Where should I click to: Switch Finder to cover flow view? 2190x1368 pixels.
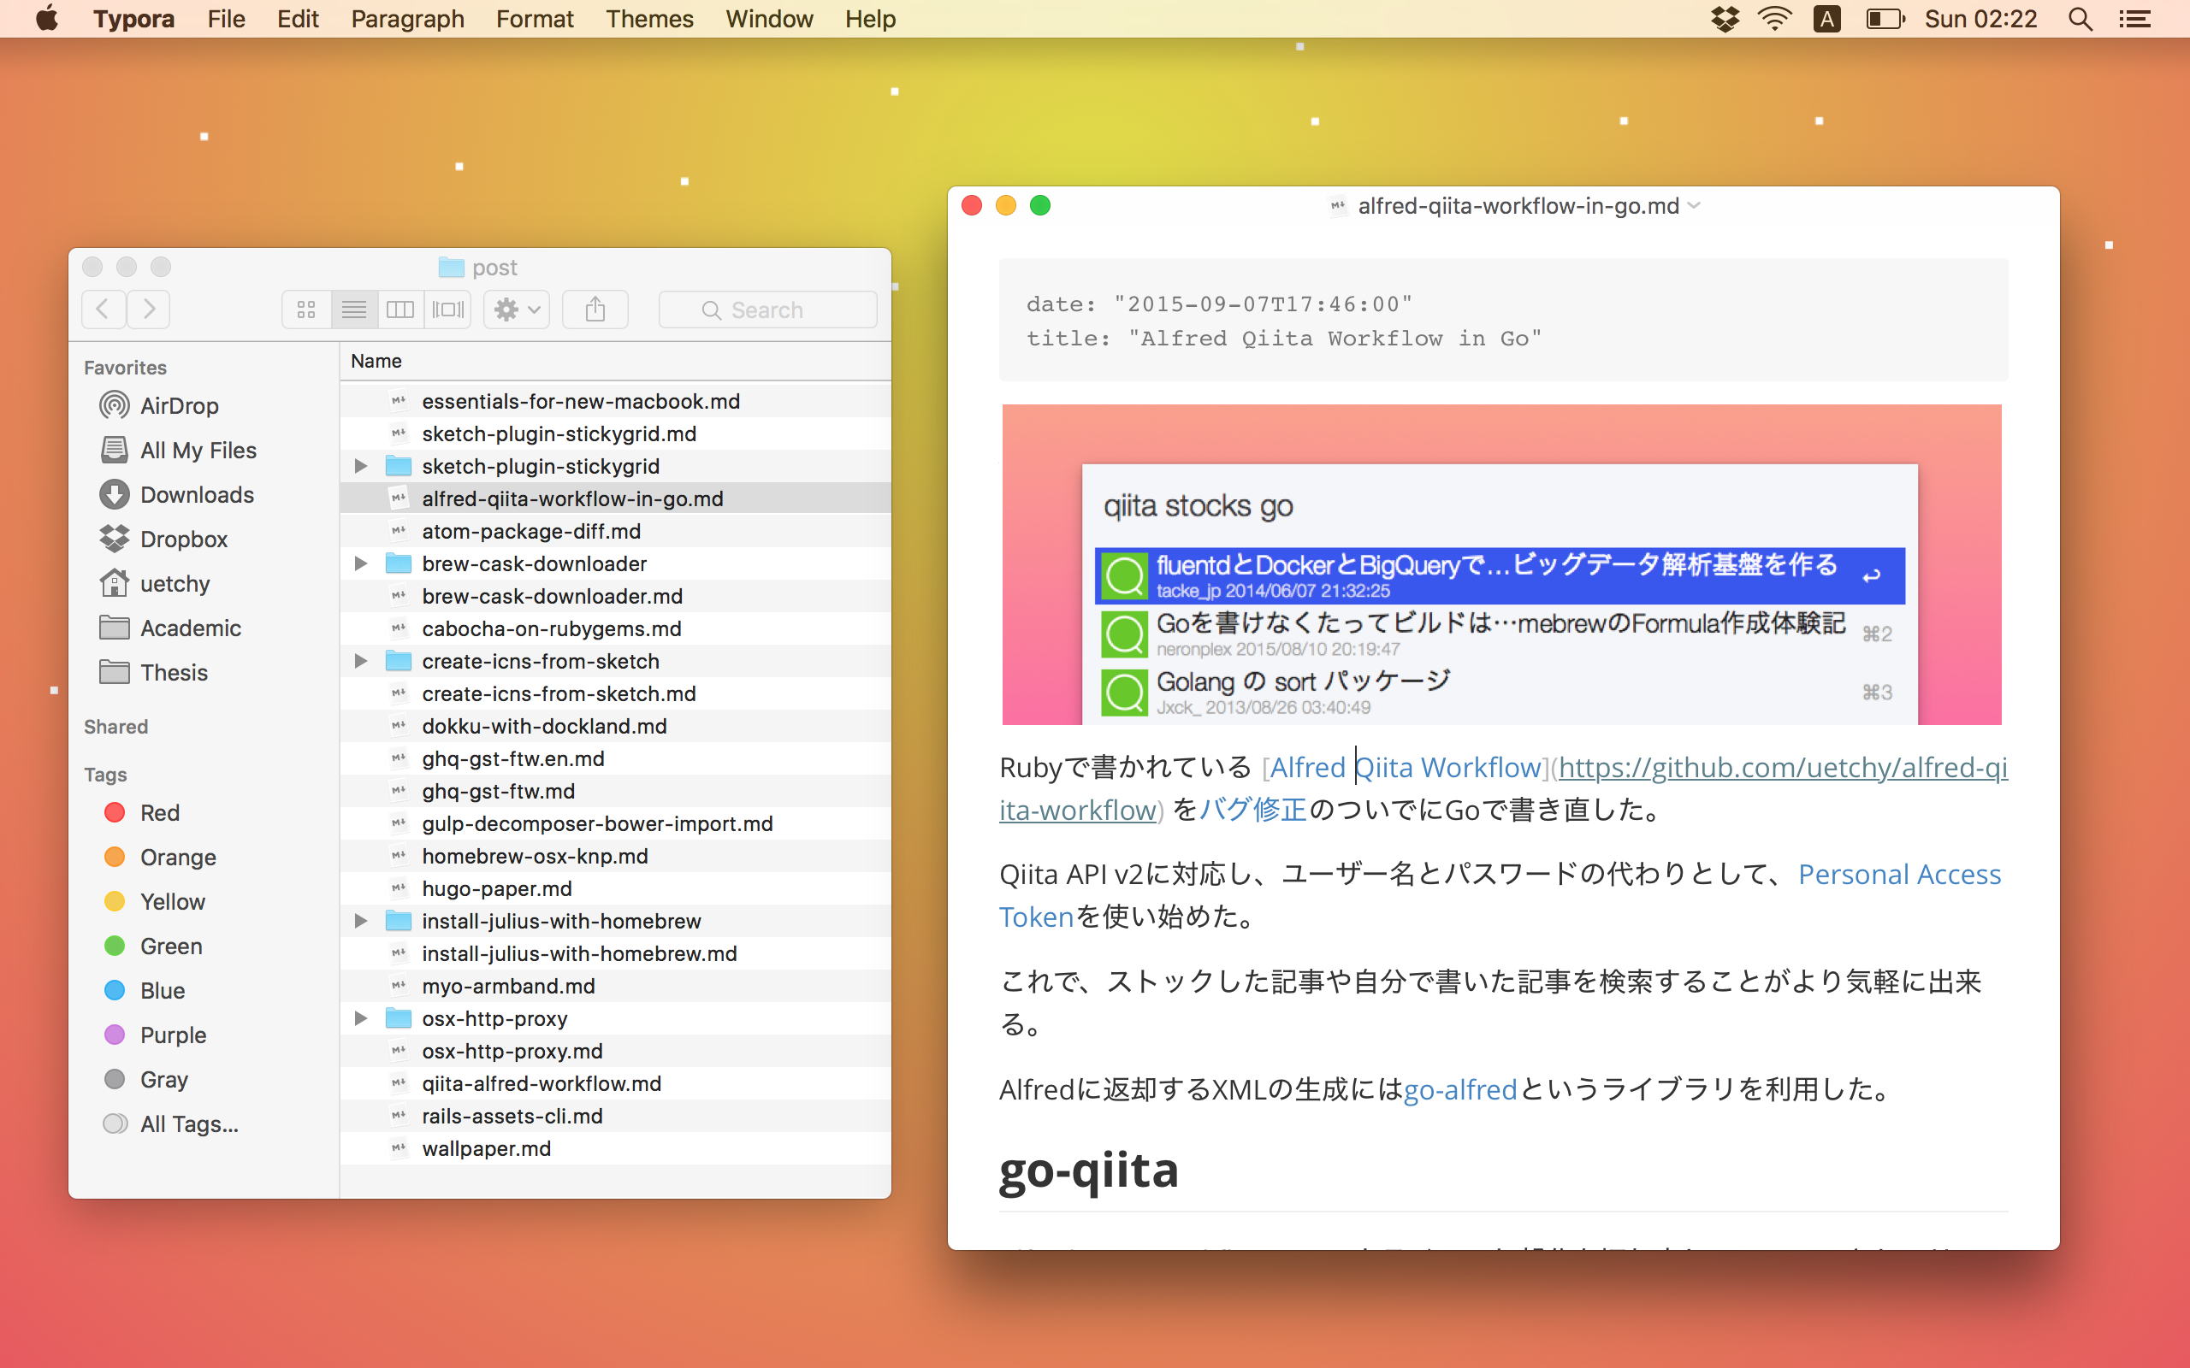pos(448,310)
